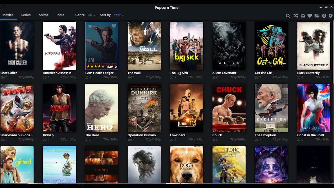This screenshot has width=334, height=188.
Task: Click the American Assassin title text
Action: click(57, 73)
